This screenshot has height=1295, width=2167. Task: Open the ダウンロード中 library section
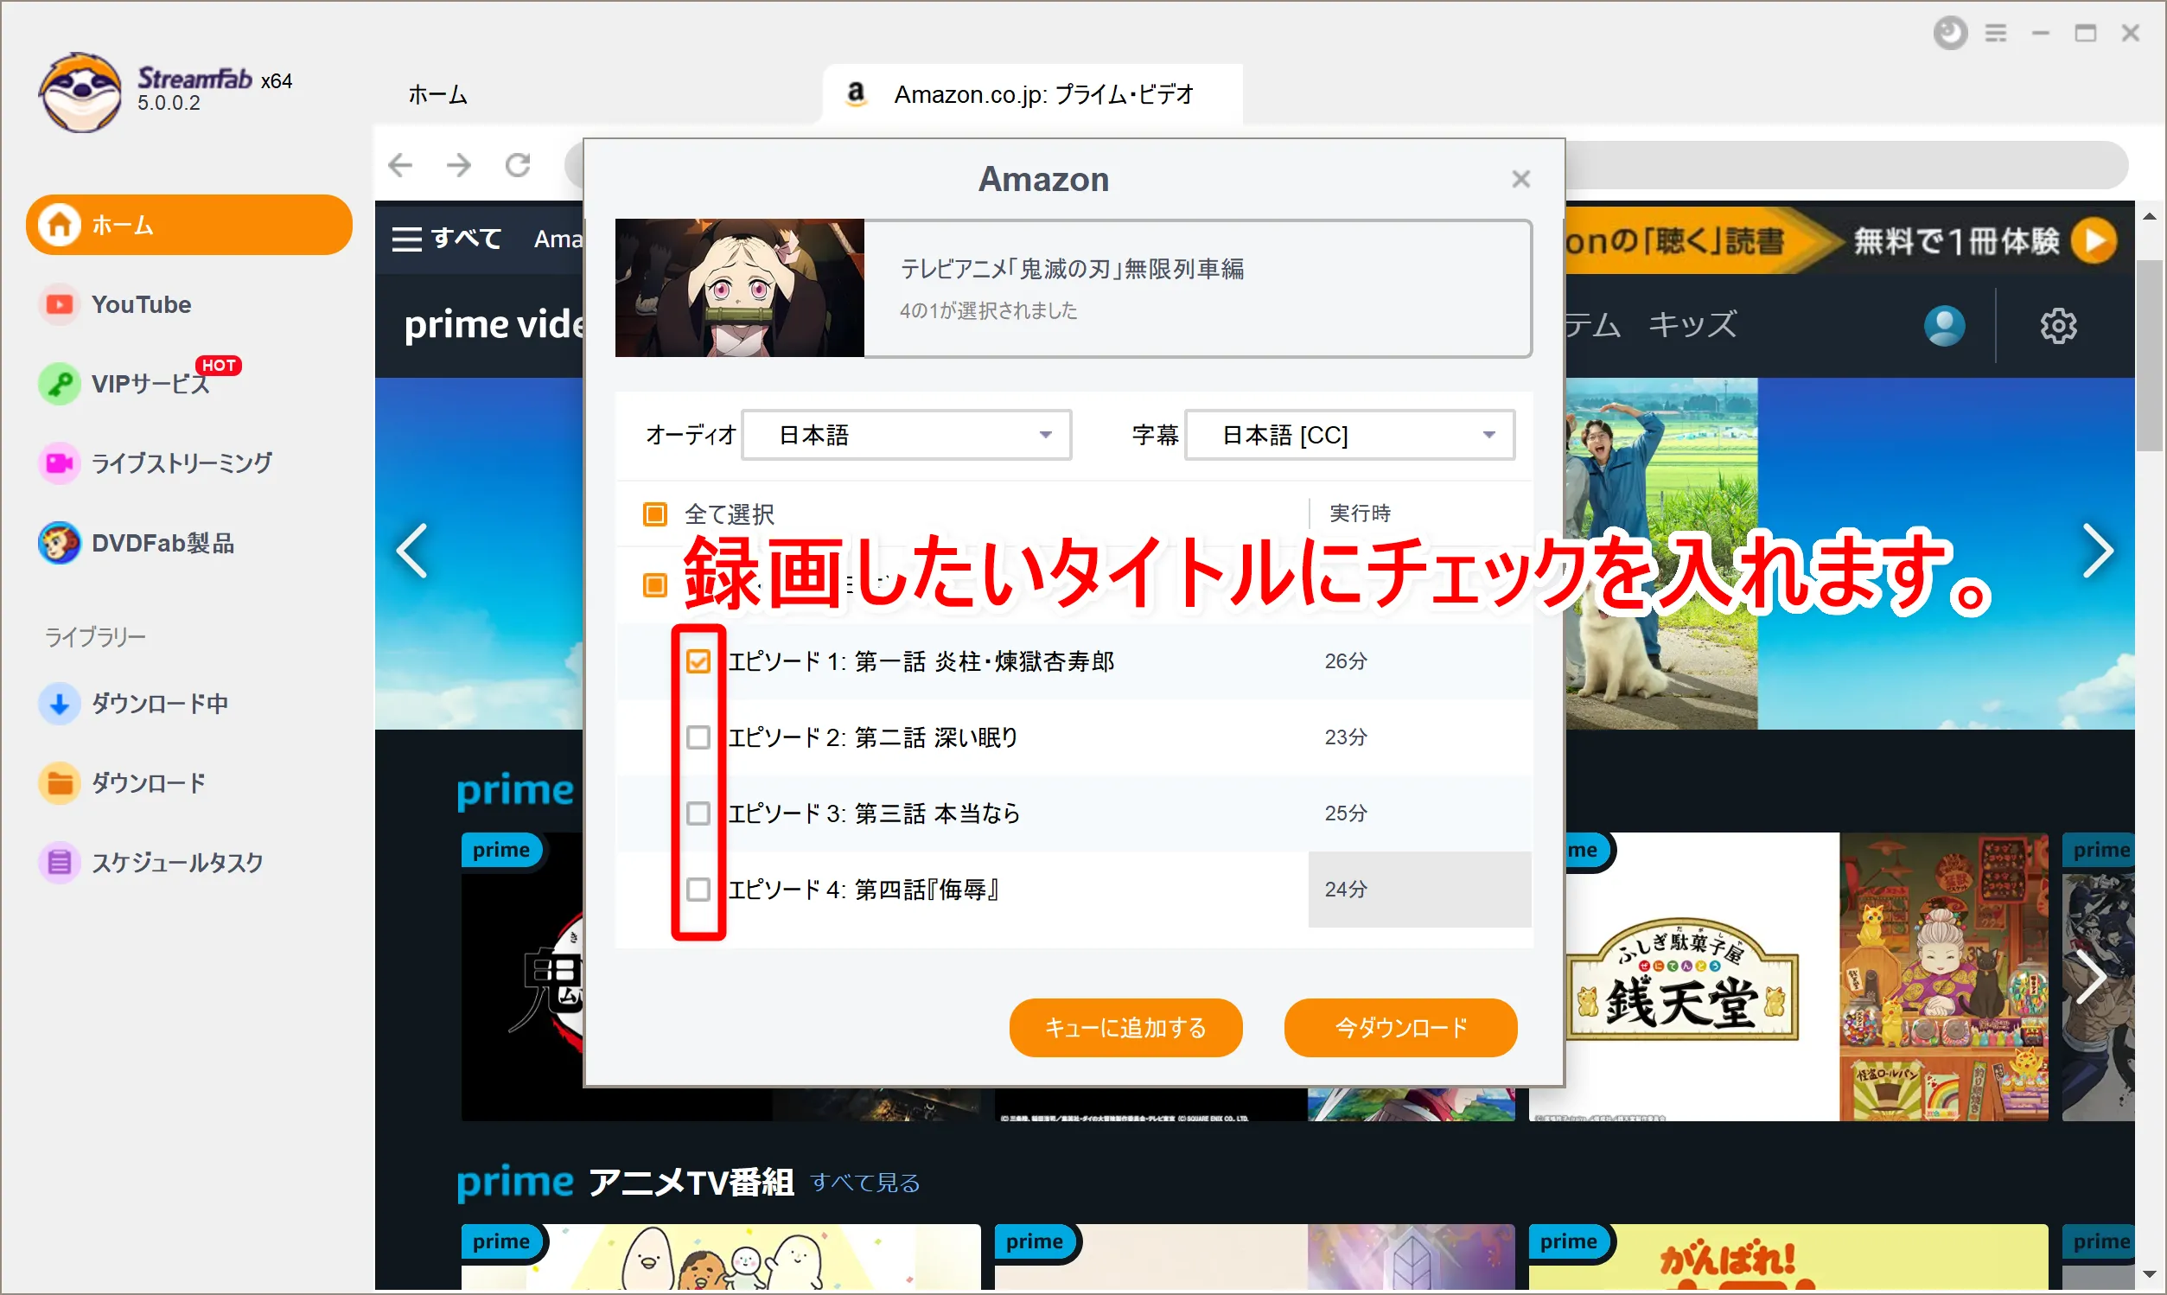point(133,704)
